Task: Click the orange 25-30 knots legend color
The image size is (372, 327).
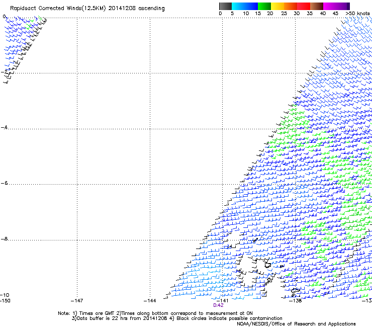Action: (291, 6)
